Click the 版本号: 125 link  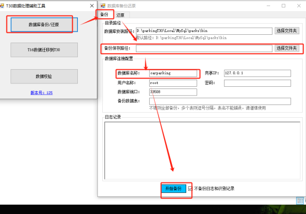tap(41, 93)
